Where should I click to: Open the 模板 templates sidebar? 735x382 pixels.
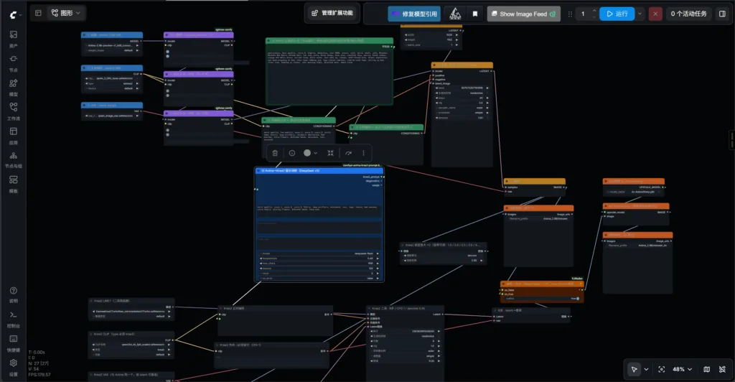tap(13, 185)
